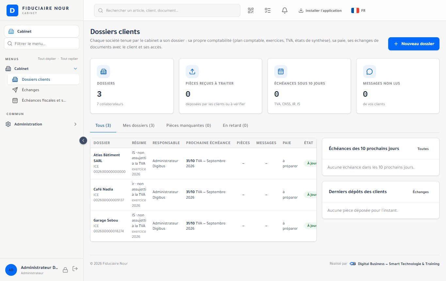The width and height of the screenshot is (446, 281).
Task: Click the Fiduciaire Nour logo icon
Action: 12,10
